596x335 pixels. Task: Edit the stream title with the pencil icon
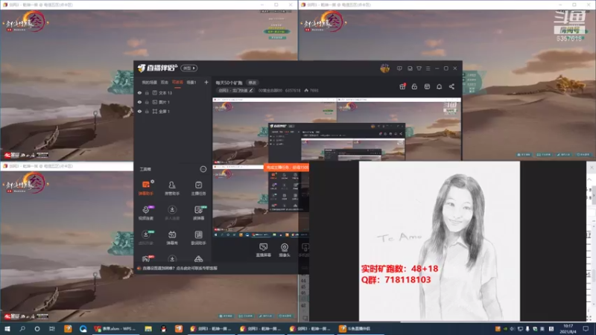point(251,90)
